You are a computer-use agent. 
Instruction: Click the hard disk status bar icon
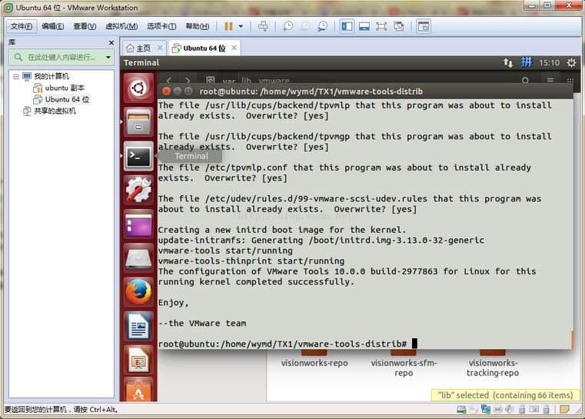pos(461,409)
